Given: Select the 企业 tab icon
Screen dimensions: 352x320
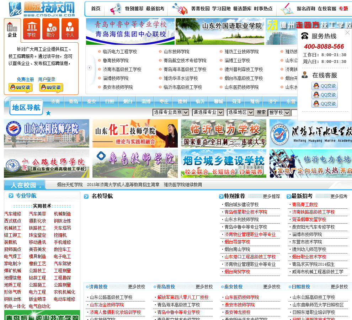Looking at the screenshot, I should [x=12, y=30].
